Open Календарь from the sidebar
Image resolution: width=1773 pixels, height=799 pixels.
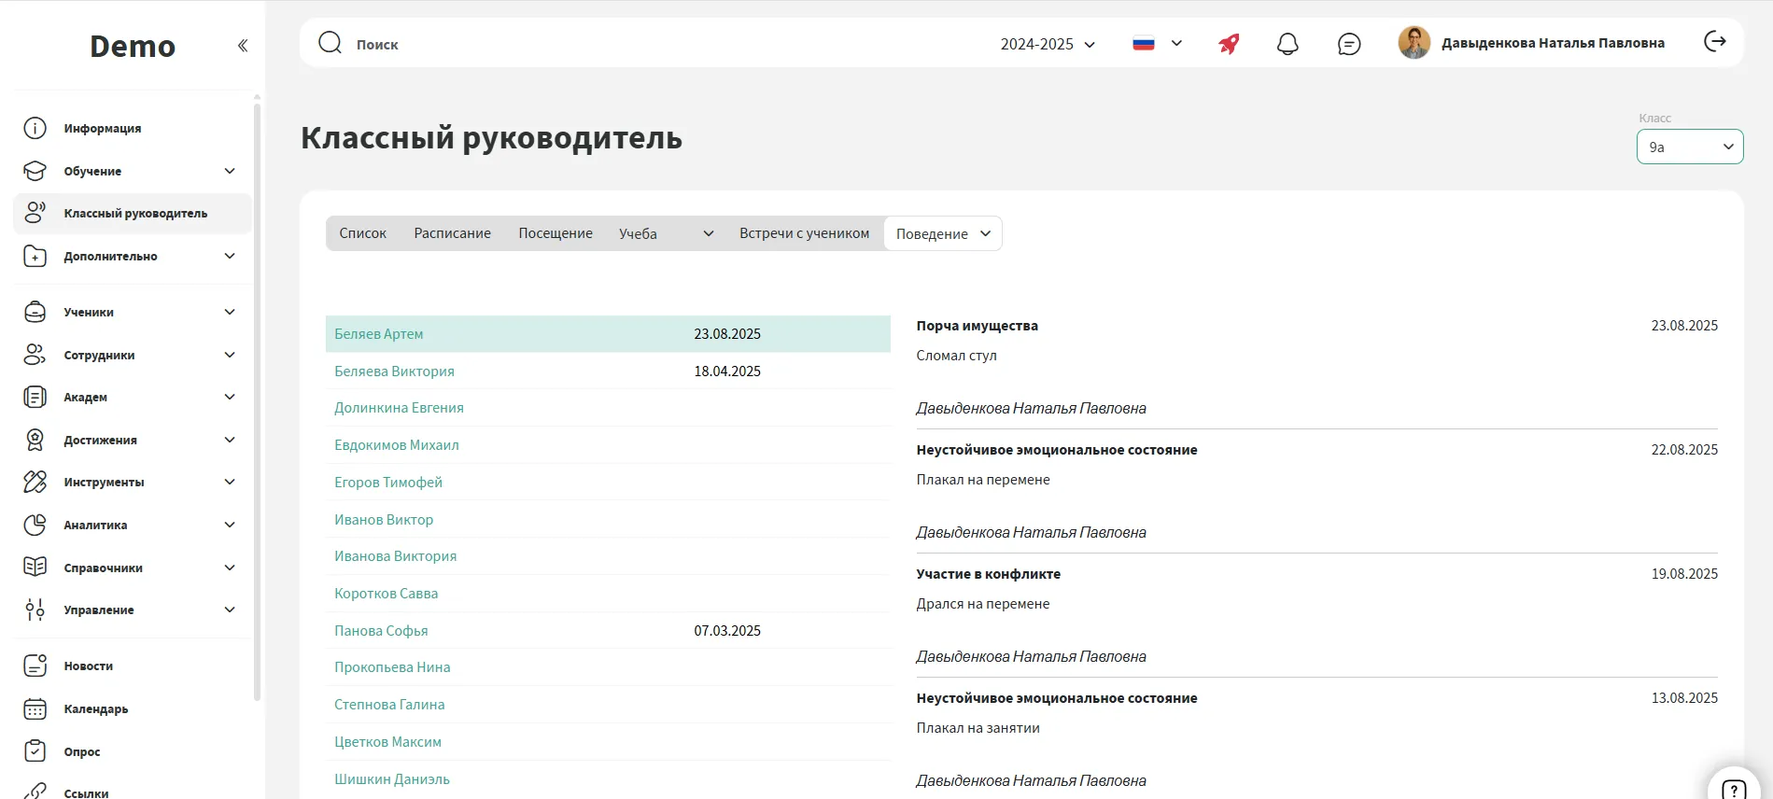click(x=95, y=709)
